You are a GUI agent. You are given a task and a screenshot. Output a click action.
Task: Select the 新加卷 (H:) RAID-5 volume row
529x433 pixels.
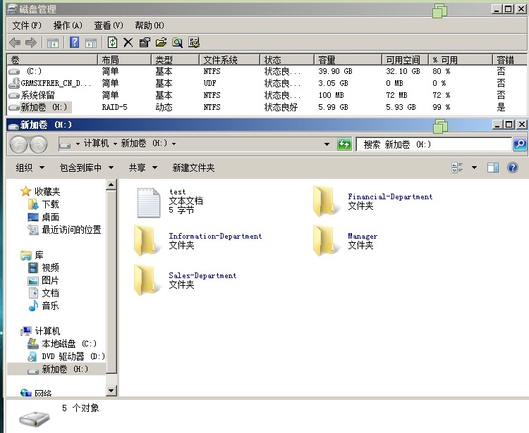(267, 107)
